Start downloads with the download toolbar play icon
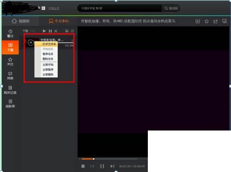Image resolution: width=231 pixels, height=172 pixels. (x=44, y=31)
